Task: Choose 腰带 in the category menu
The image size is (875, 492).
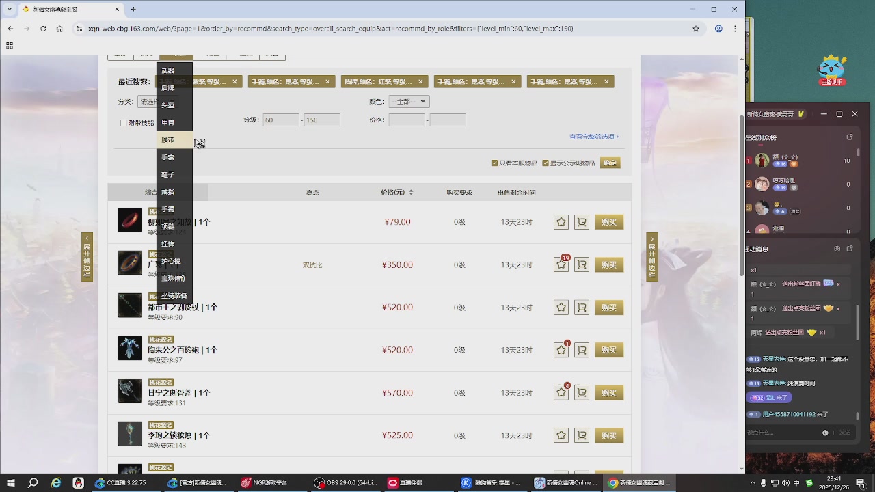Action: (x=174, y=140)
